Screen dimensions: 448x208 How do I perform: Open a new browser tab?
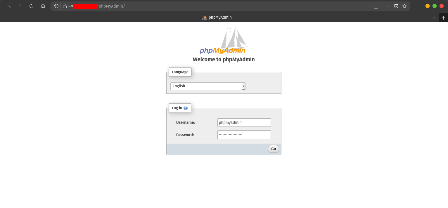pyautogui.click(x=443, y=18)
